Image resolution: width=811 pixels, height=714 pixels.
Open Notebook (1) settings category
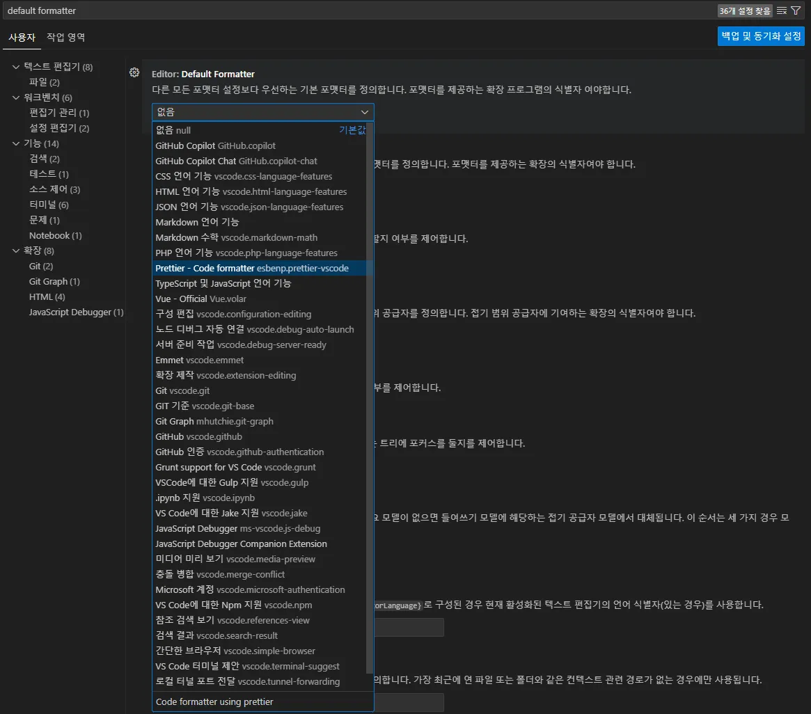pyautogui.click(x=55, y=235)
